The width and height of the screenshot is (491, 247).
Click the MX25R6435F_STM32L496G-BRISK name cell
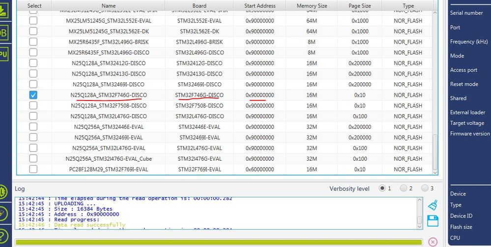tap(108, 42)
